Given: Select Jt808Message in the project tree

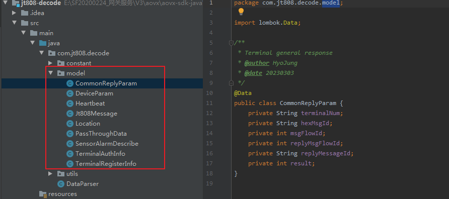Looking at the screenshot, I should [96, 114].
